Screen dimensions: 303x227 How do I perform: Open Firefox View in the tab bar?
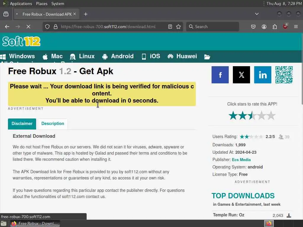pos(6,14)
